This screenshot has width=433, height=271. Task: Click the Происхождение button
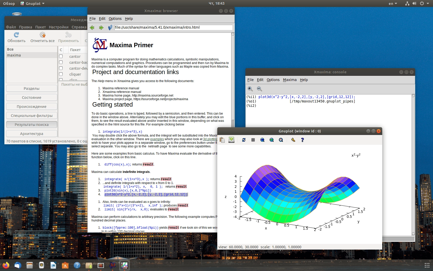31,107
